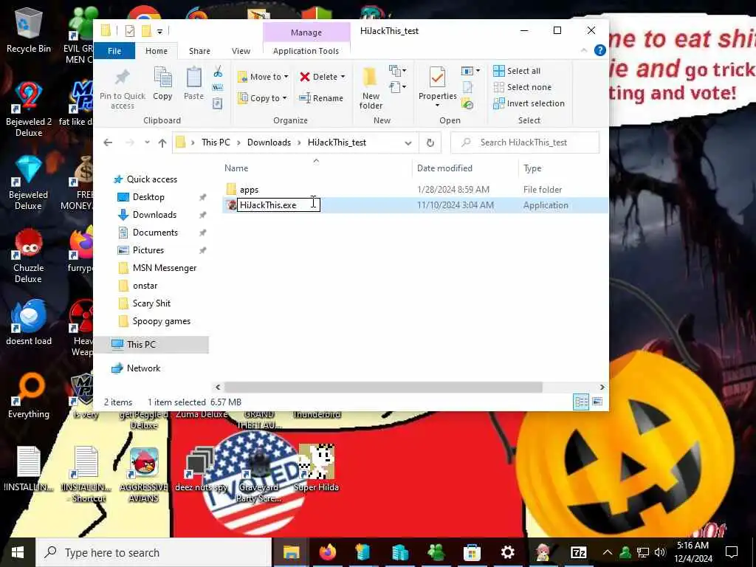The height and width of the screenshot is (567, 756).
Task: Select the Home ribbon tab
Action: tap(157, 51)
